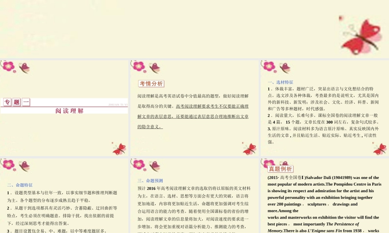The width and height of the screenshot is (389, 233).
Task: Click line most popular of modern artists
Action: click(324, 184)
